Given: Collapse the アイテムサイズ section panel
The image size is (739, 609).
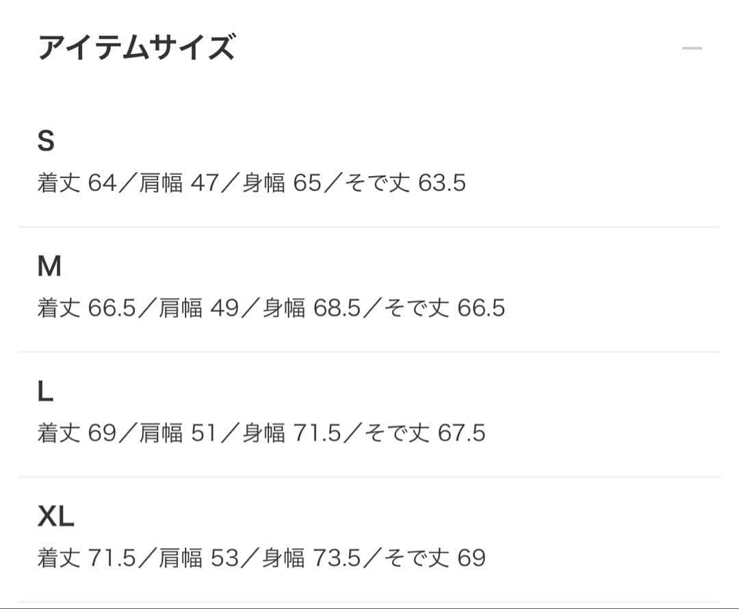Looking at the screenshot, I should pos(692,47).
